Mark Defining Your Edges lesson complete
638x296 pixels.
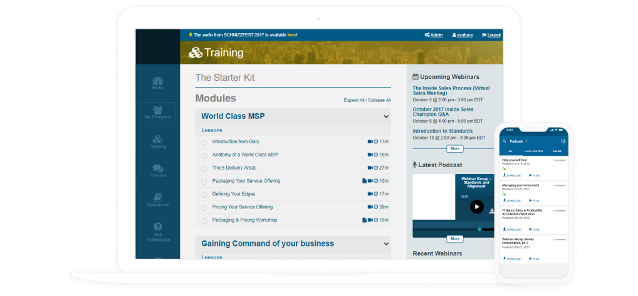click(x=204, y=195)
